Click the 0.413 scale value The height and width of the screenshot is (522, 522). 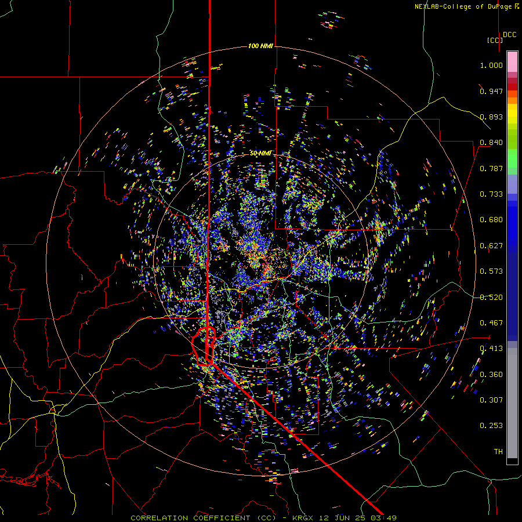[491, 349]
